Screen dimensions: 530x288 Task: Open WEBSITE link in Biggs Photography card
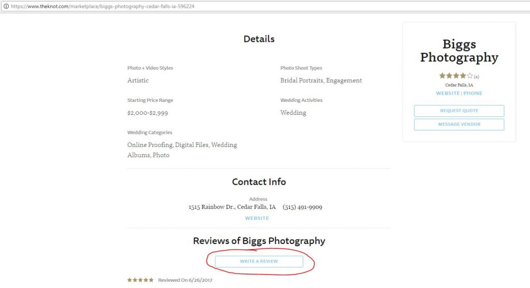coord(448,93)
